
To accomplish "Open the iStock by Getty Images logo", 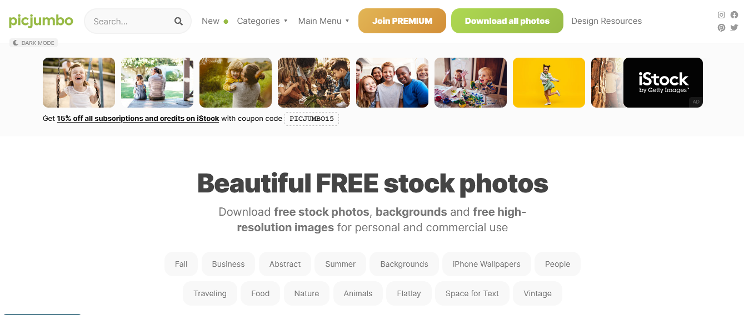I will pos(663,83).
